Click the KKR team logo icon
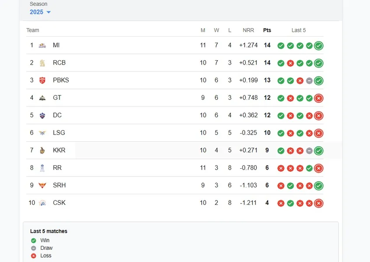 click(42, 150)
